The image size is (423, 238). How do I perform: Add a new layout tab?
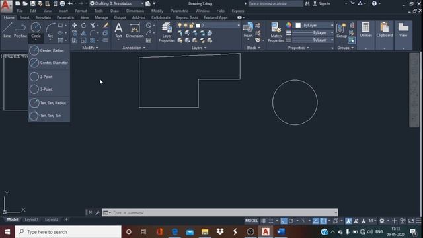pos(66,219)
